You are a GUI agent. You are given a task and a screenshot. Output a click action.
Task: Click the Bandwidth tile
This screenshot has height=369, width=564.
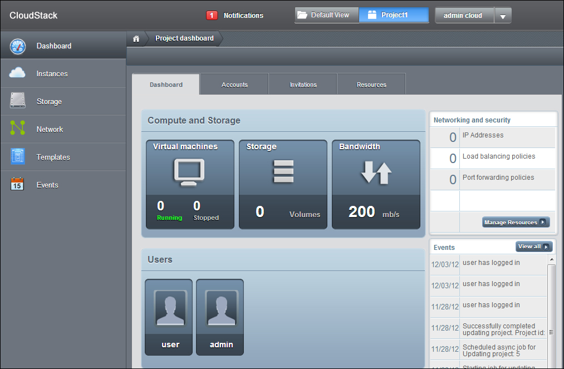tap(376, 184)
